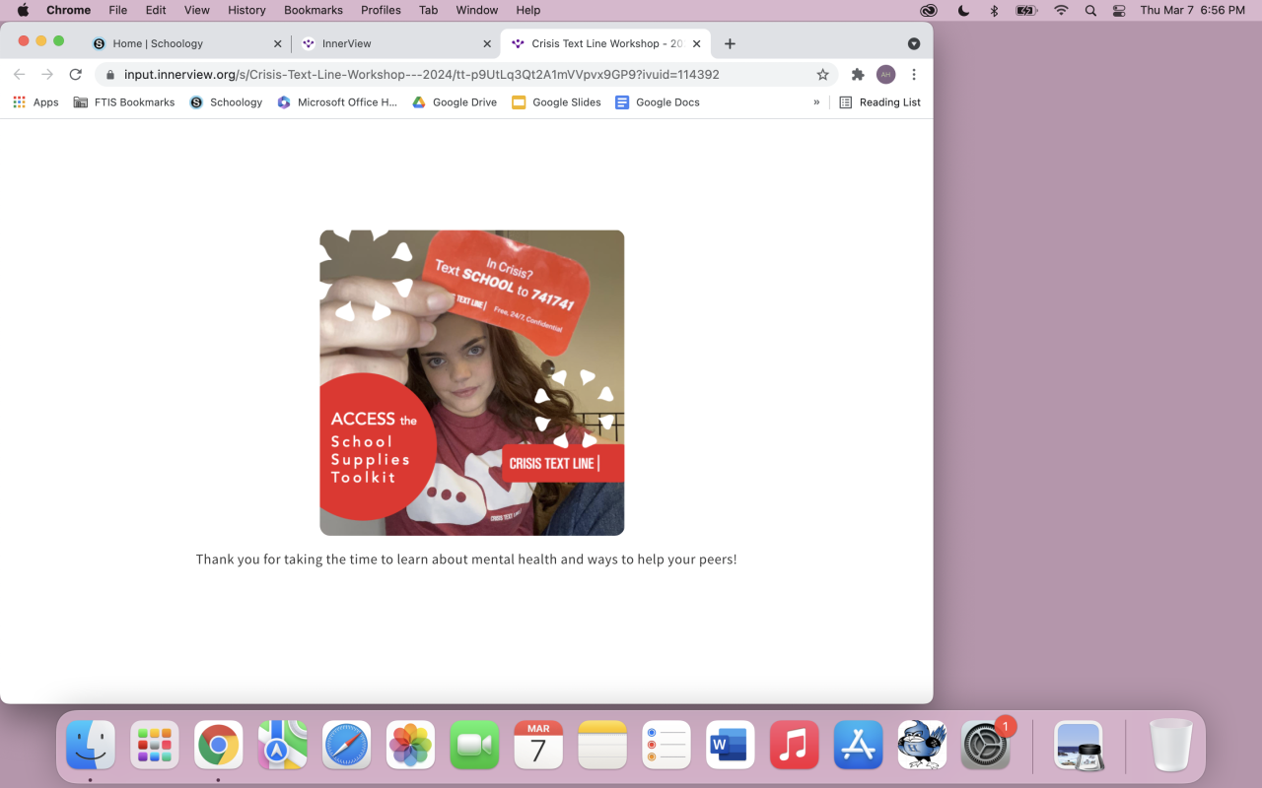Screen dimensions: 1262x788
Task: Open Safari from the Dock
Action: pos(346,745)
